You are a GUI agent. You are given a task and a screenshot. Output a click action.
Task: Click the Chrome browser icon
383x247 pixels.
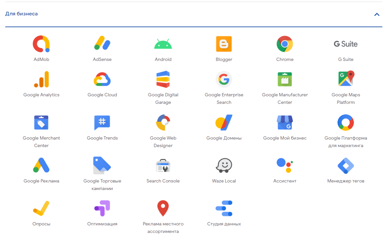pos(285,44)
